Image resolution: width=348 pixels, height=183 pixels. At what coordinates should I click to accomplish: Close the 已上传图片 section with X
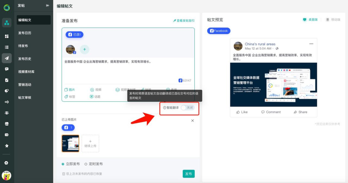click(x=192, y=121)
